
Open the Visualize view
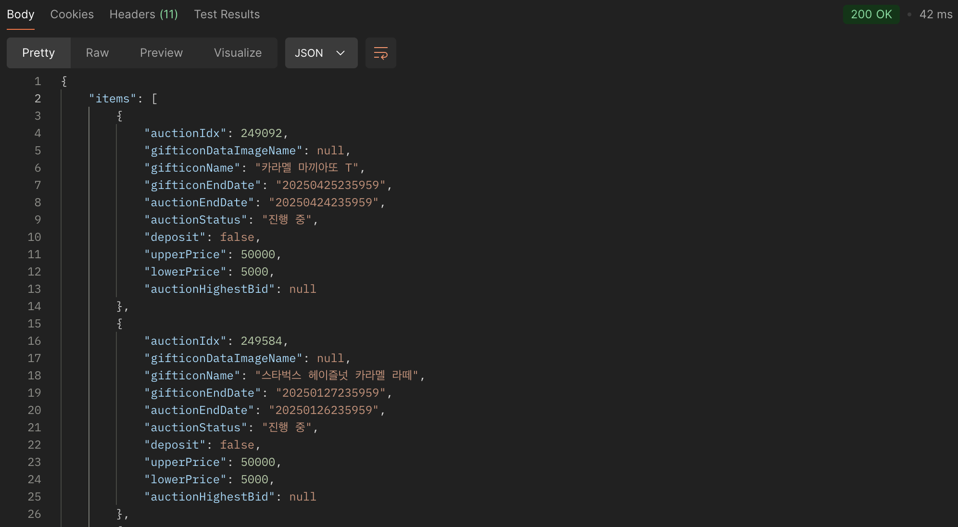[238, 53]
